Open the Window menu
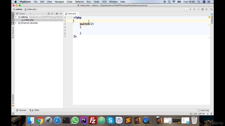The height and width of the screenshot is (126, 225). point(113,2)
